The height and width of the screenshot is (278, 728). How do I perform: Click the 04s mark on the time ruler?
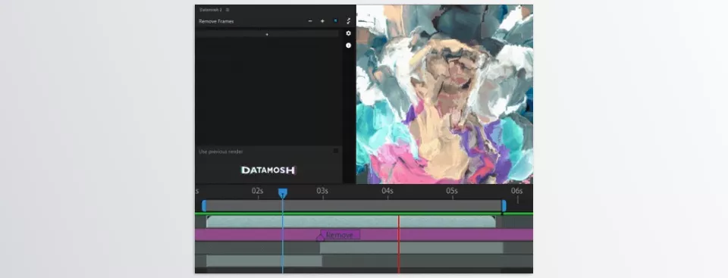(388, 191)
